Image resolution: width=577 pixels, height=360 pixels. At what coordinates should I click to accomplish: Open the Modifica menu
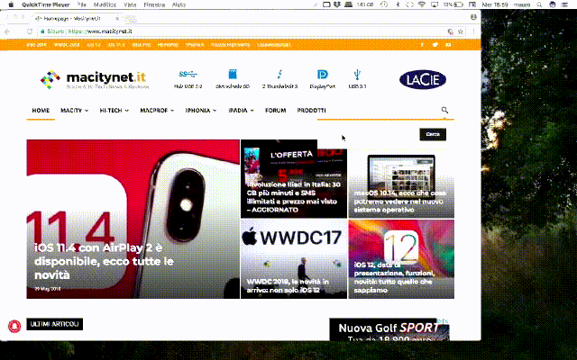pos(105,4)
